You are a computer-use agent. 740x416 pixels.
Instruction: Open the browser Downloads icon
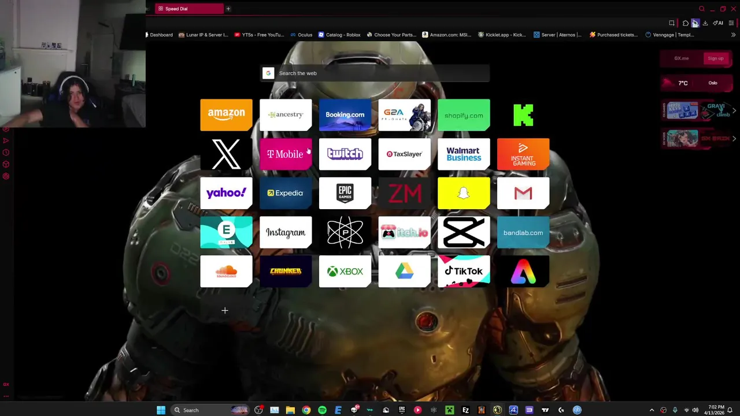[705, 23]
